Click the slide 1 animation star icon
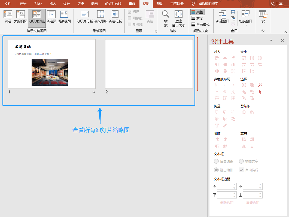Image resolution: width=289 pixels, height=217 pixels. [94, 92]
